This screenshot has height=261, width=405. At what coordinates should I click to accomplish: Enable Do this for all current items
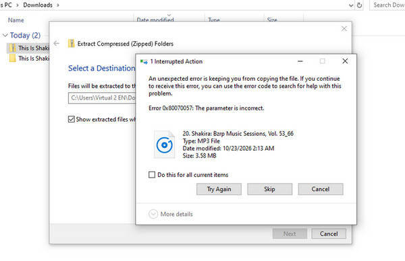pyautogui.click(x=152, y=175)
